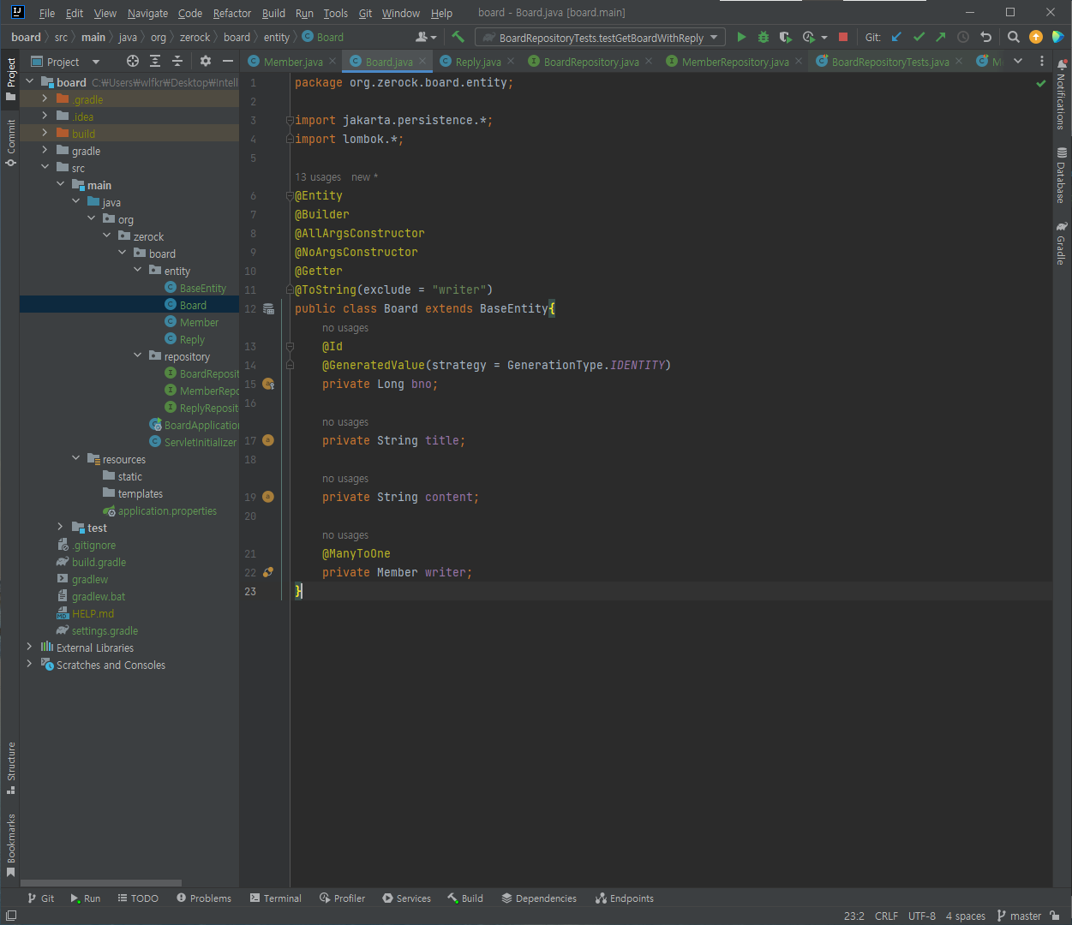Toggle the Project side tab
The width and height of the screenshot is (1072, 925).
[10, 79]
